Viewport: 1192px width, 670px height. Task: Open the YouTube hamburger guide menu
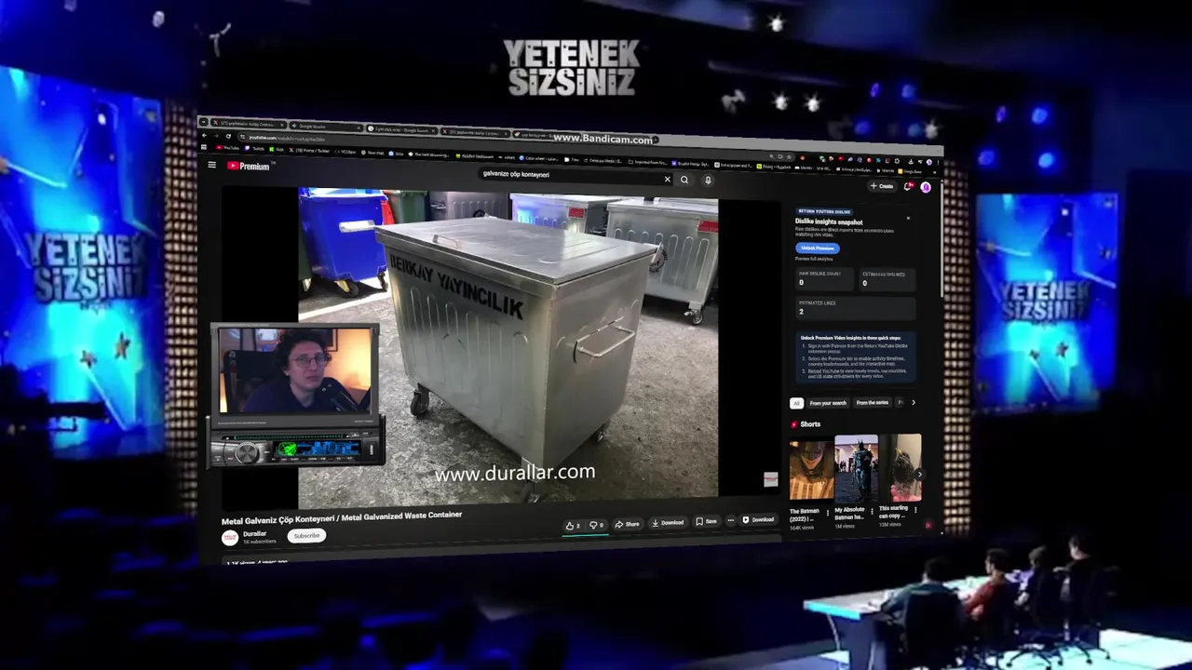pos(211,165)
